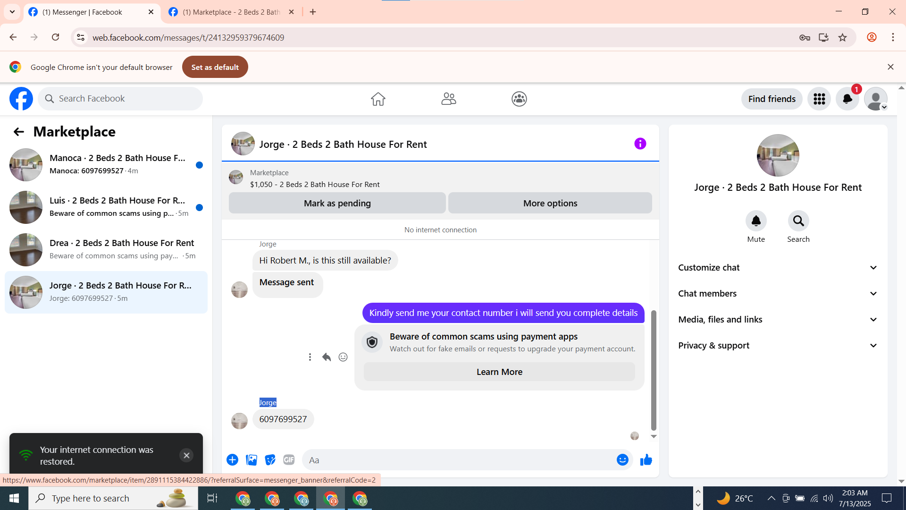Open more actions with the plus icon

232,460
